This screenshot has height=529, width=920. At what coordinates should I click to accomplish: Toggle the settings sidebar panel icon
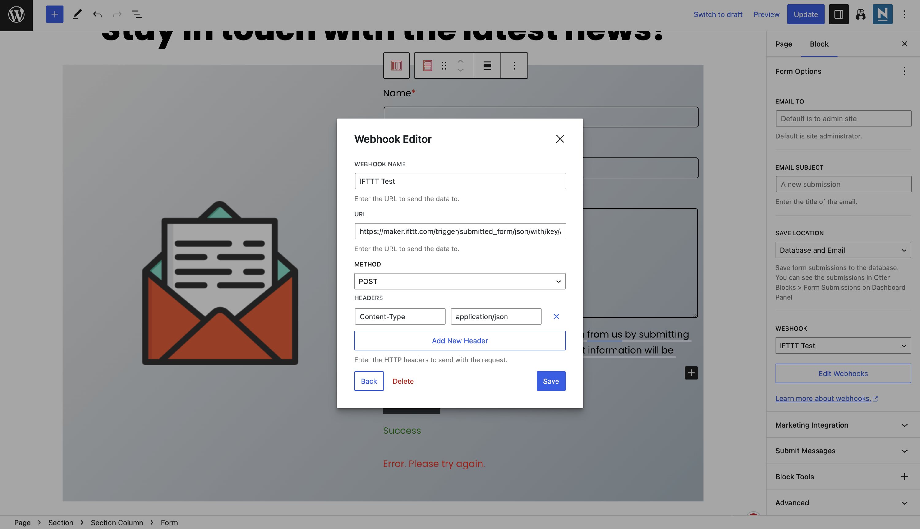[x=838, y=14]
